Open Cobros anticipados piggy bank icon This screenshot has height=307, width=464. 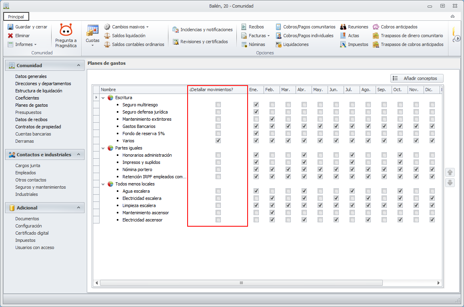point(376,27)
